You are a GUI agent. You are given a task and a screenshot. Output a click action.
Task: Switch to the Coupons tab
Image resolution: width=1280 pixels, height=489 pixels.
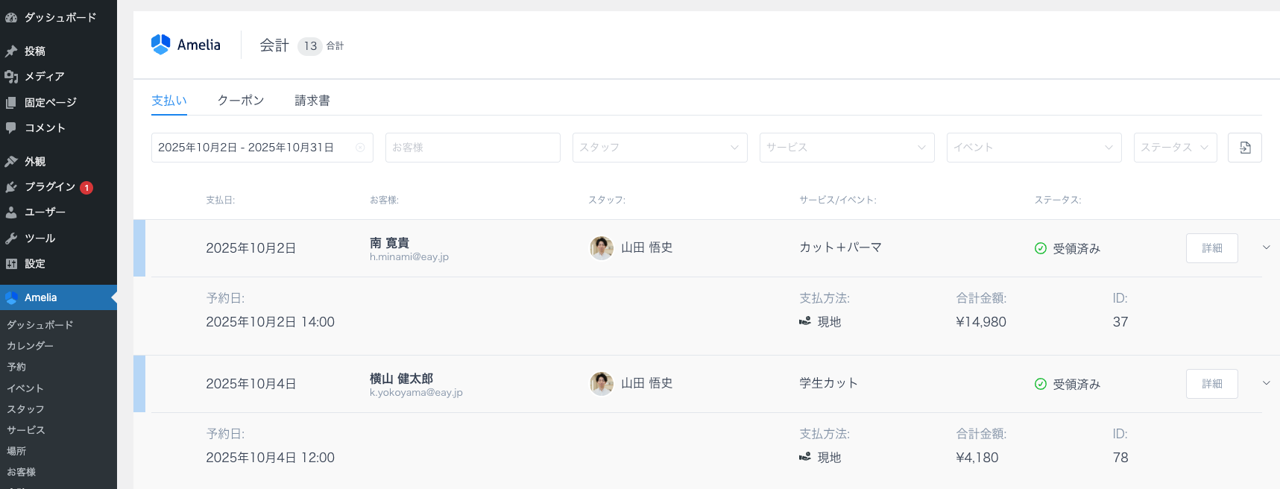pyautogui.click(x=240, y=101)
